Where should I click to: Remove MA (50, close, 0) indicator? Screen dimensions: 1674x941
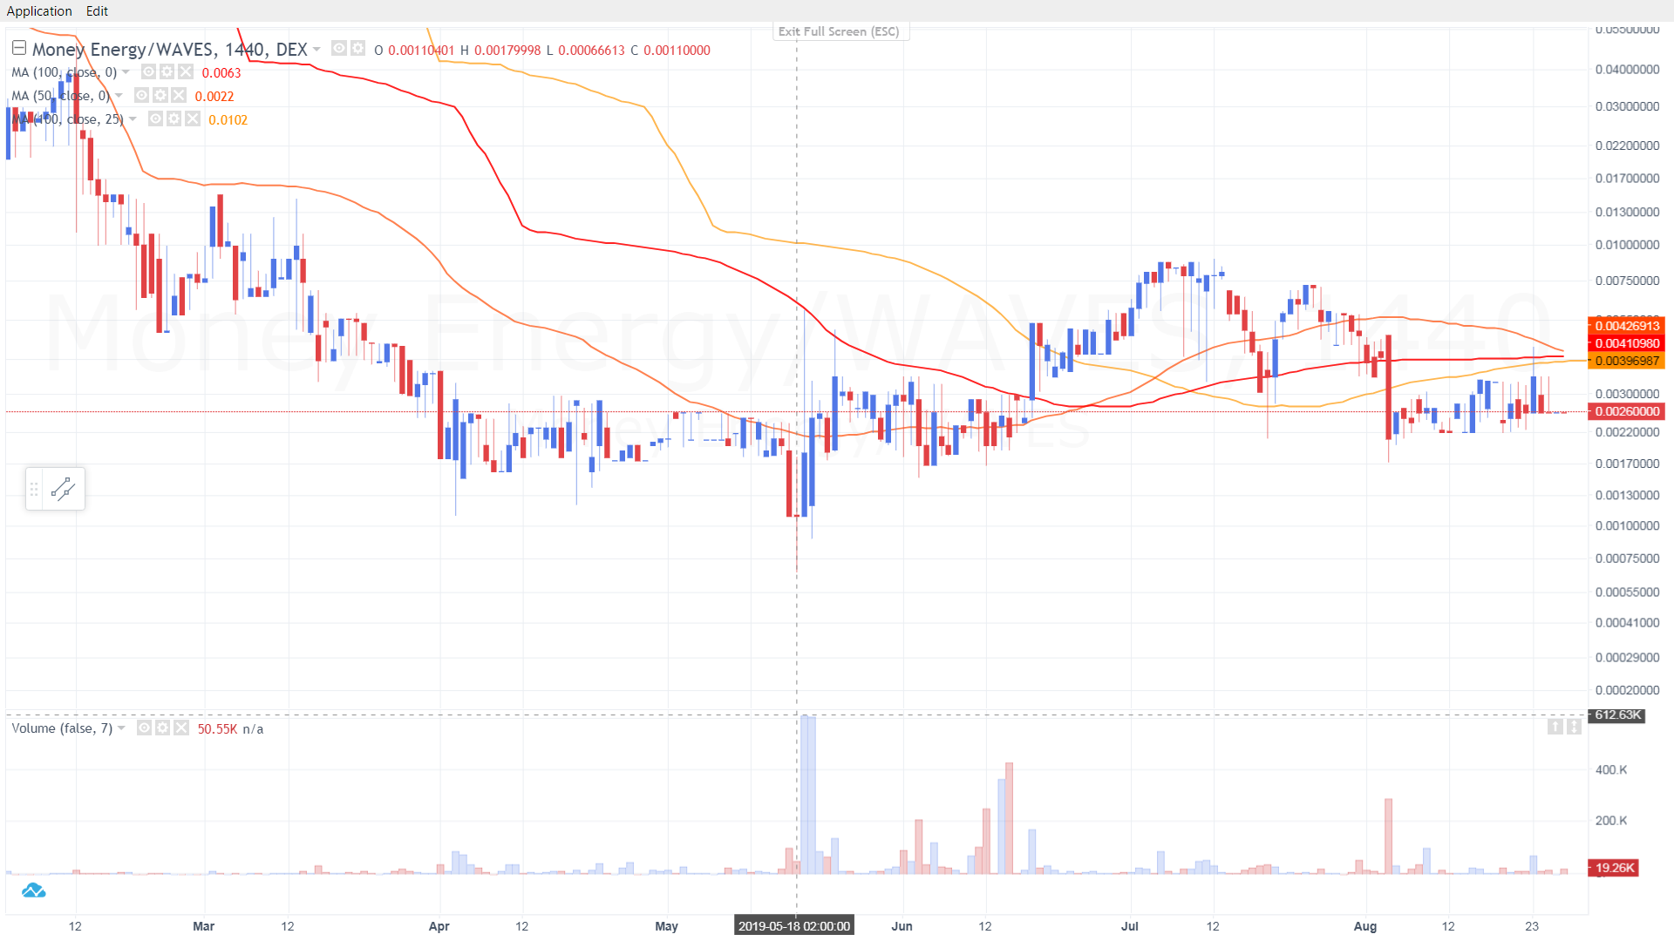coord(179,95)
